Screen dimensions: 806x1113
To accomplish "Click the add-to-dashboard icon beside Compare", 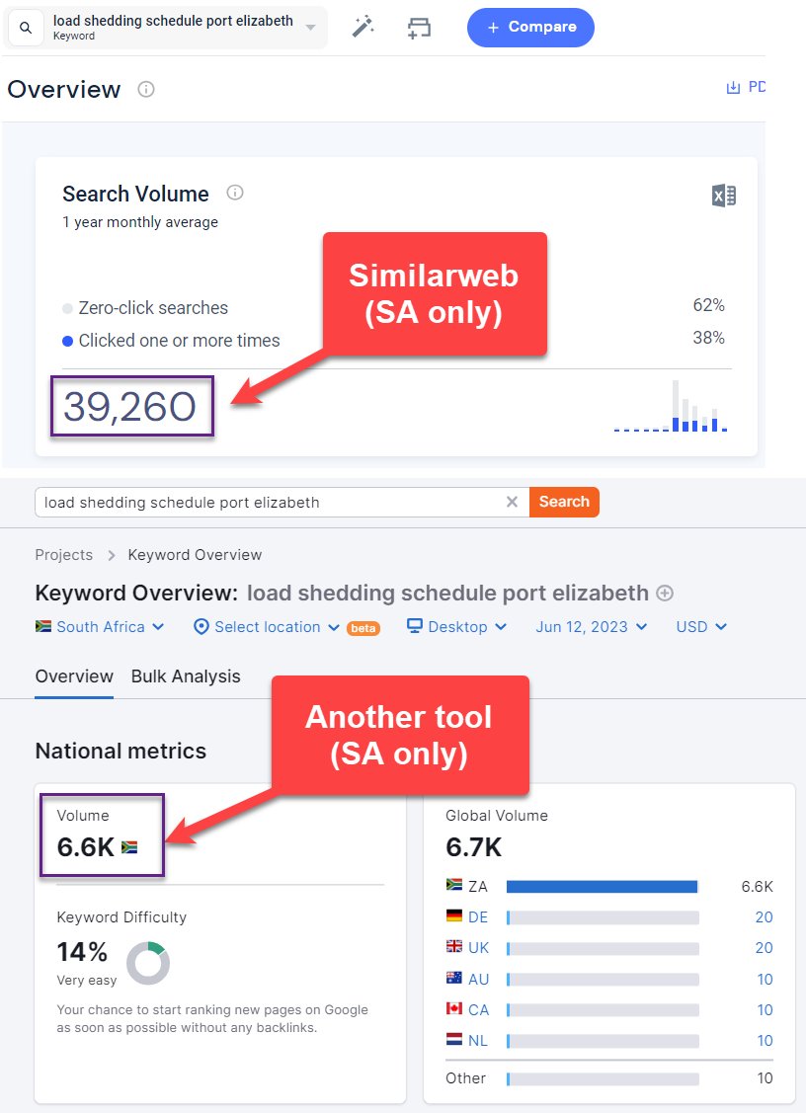I will (419, 28).
